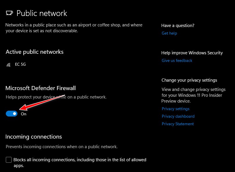Click the coffee cup Public network icon
The image size is (235, 172).
10,13
